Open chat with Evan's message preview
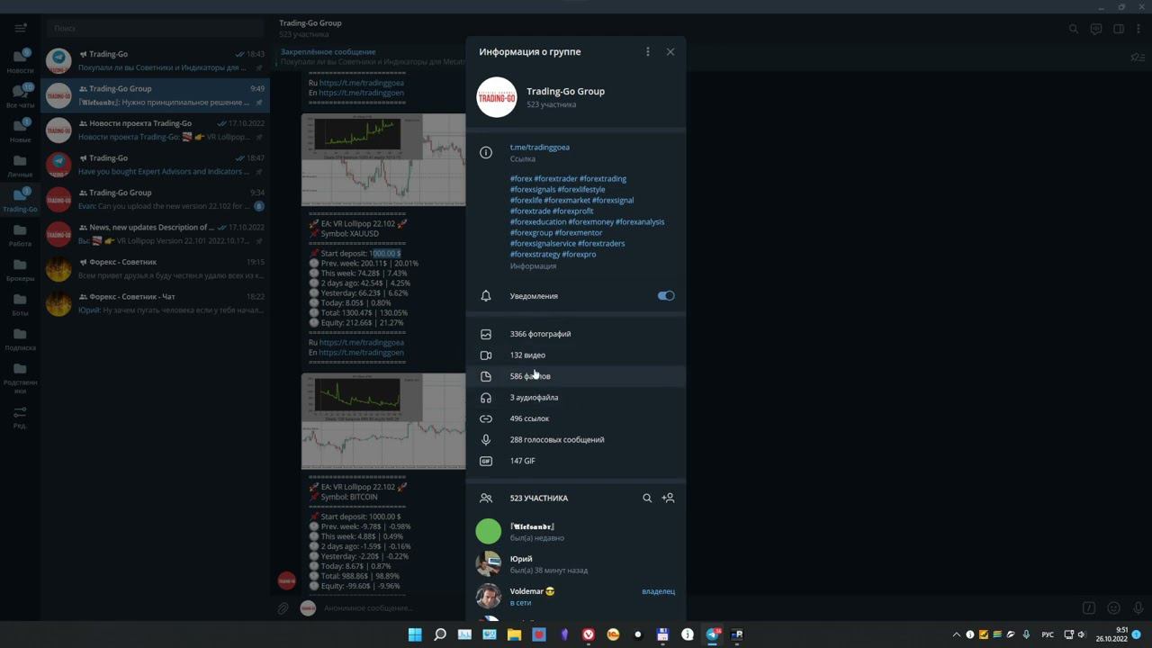The image size is (1152, 648). point(155,200)
